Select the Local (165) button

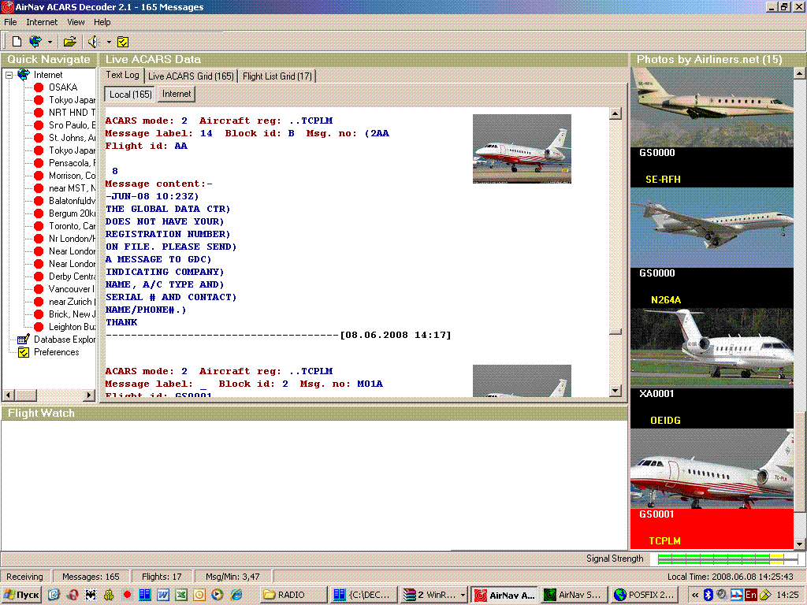tap(130, 95)
